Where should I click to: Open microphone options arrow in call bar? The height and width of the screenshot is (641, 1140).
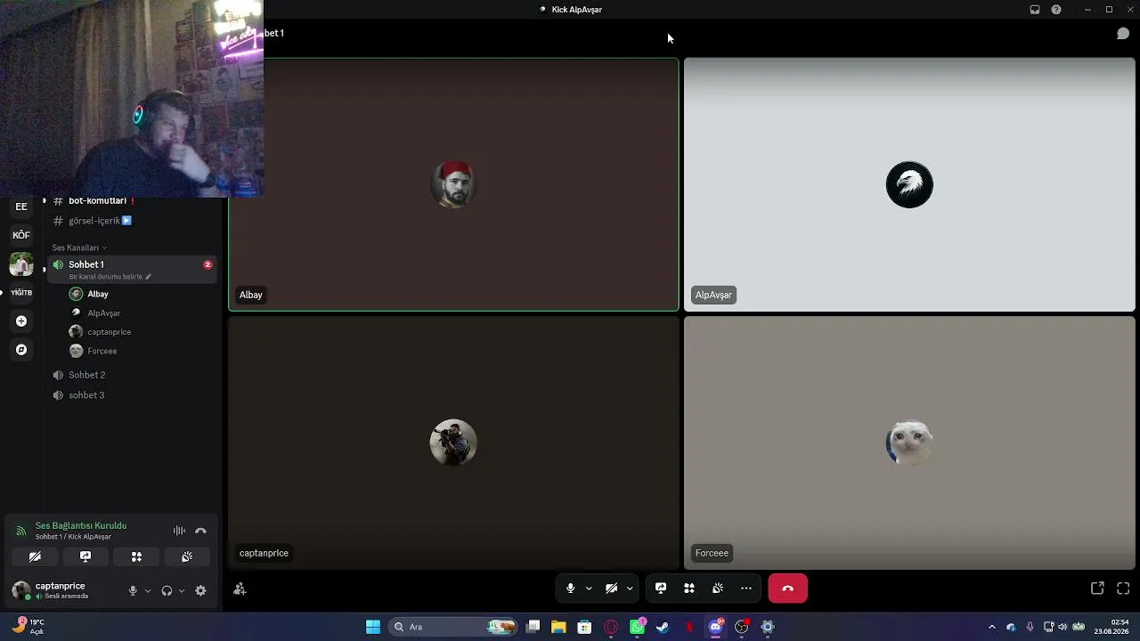[589, 588]
